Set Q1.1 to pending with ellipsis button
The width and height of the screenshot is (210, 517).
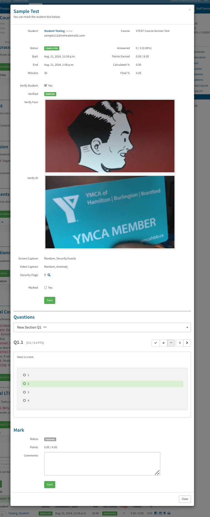coord(171,343)
